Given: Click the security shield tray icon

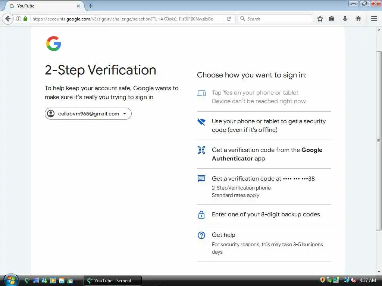Looking at the screenshot, I should (x=323, y=280).
